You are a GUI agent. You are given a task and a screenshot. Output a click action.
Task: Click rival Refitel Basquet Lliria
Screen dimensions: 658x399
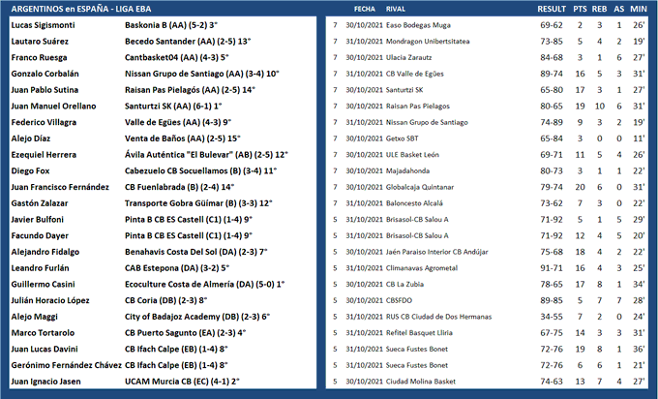[419, 332]
